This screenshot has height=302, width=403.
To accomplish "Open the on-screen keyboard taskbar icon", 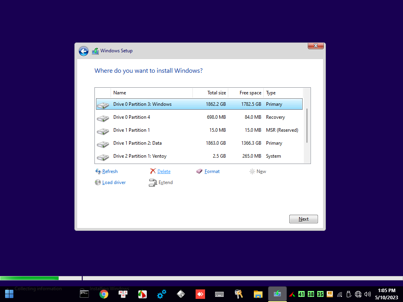I will pyautogui.click(x=219, y=294).
